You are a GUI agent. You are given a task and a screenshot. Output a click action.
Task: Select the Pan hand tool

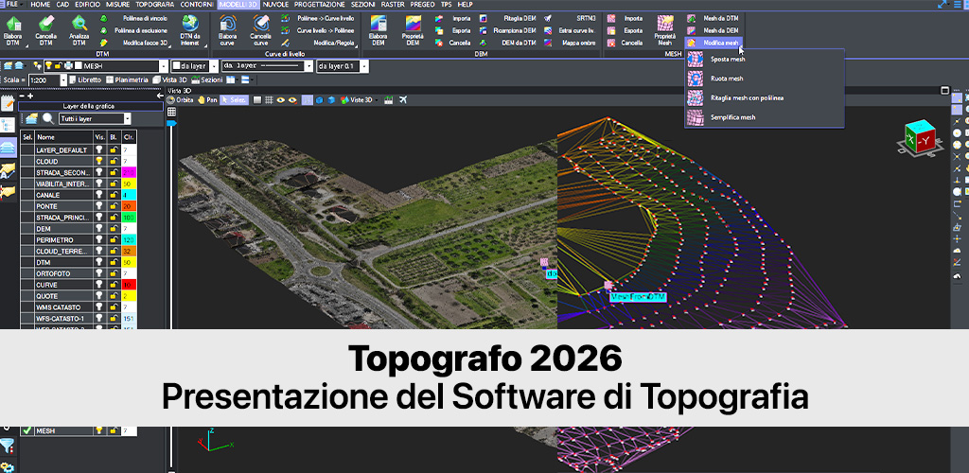click(x=207, y=99)
